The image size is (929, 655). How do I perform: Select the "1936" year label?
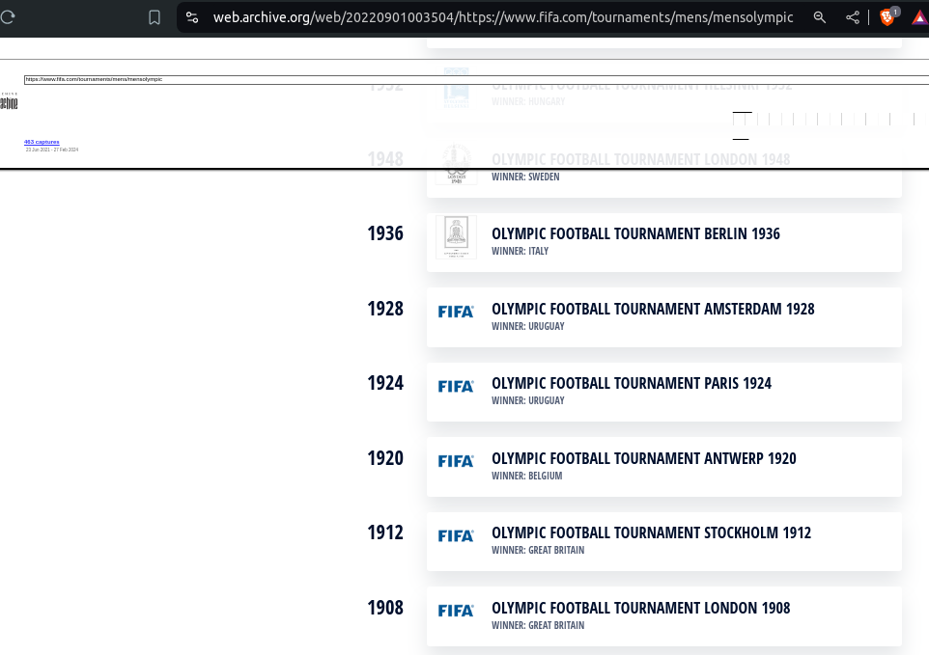[x=385, y=233]
